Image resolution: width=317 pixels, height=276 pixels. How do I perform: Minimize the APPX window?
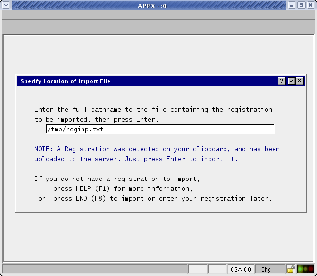click(x=292, y=5)
